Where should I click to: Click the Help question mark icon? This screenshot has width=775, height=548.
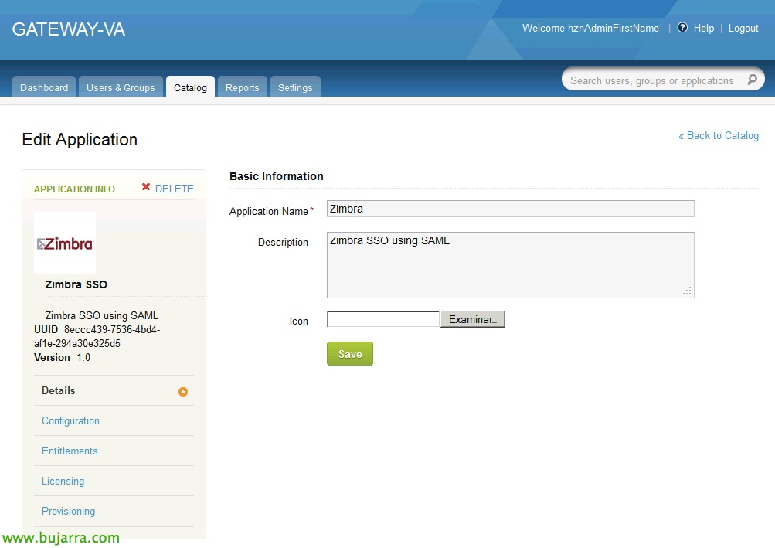[682, 28]
